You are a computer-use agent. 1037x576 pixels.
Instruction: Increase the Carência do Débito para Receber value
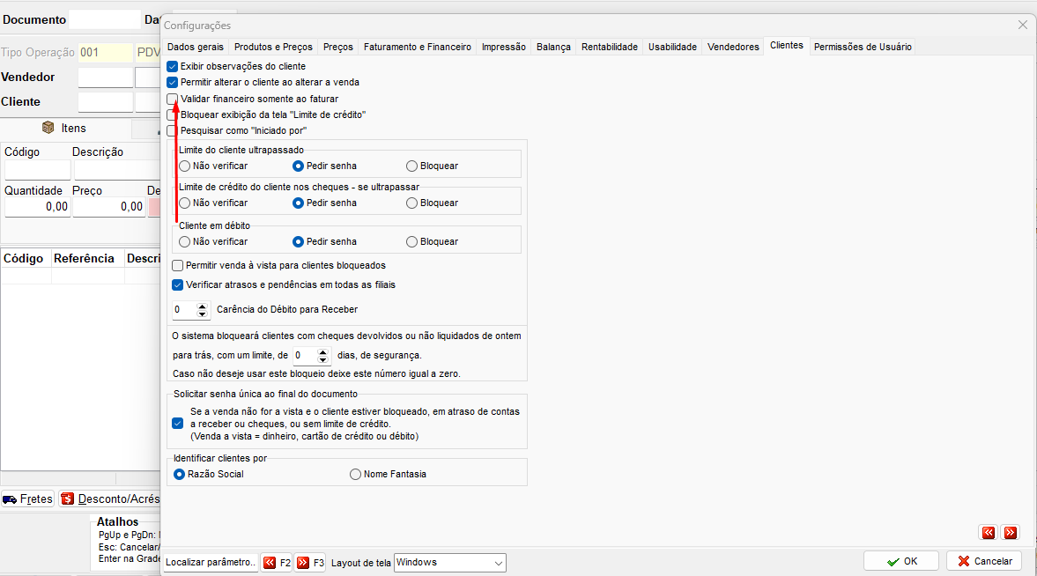click(203, 306)
